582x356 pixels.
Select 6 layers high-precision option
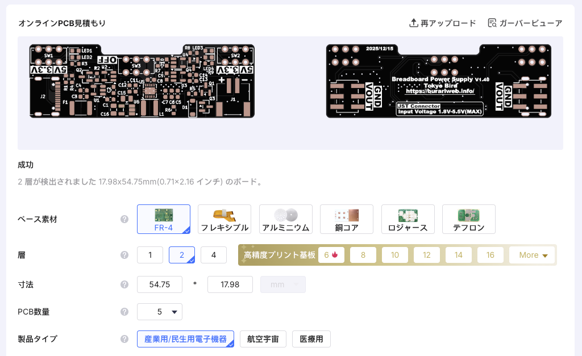[331, 255]
